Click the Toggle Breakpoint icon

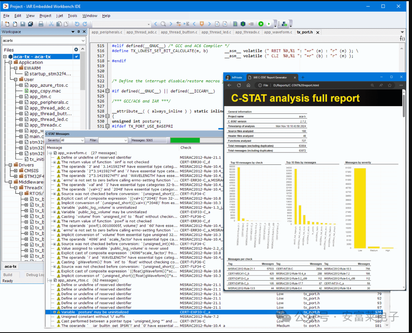[x=251, y=24]
